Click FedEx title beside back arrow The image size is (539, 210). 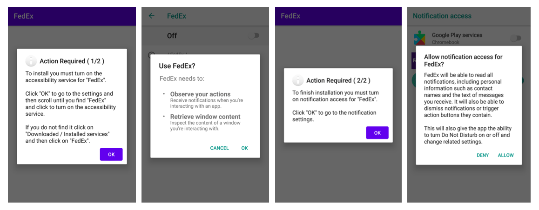[x=177, y=16]
